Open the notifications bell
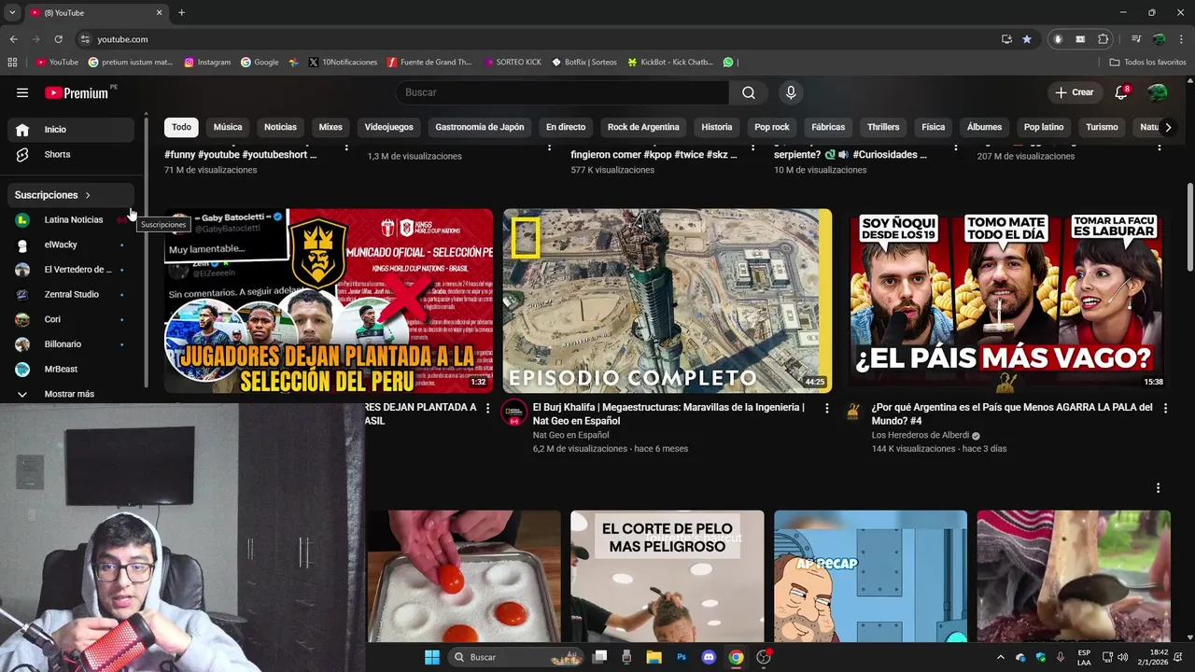Screen dimensions: 1195x672 click(x=1121, y=92)
